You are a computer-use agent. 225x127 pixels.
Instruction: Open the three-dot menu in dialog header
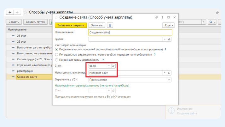[162, 17]
